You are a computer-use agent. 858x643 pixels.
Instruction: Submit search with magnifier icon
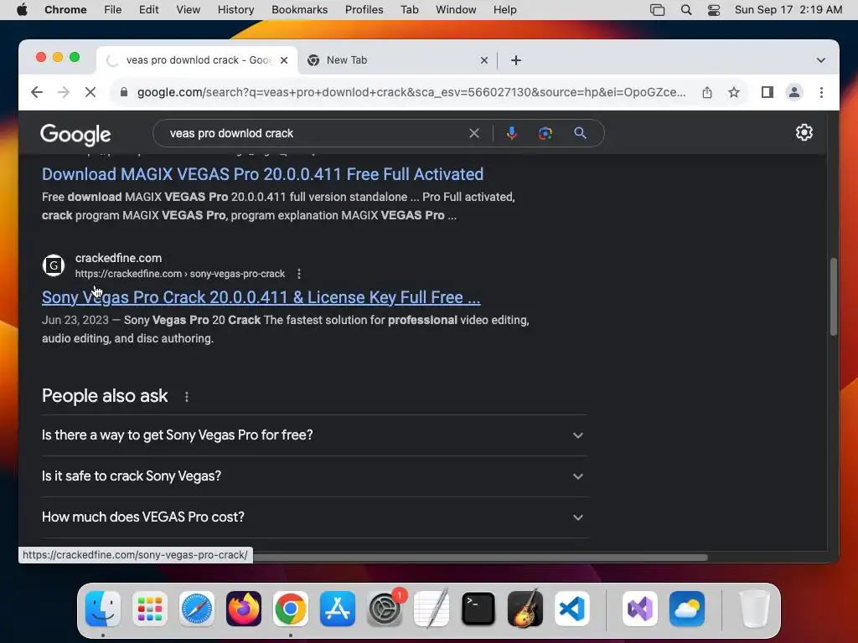[x=580, y=133]
